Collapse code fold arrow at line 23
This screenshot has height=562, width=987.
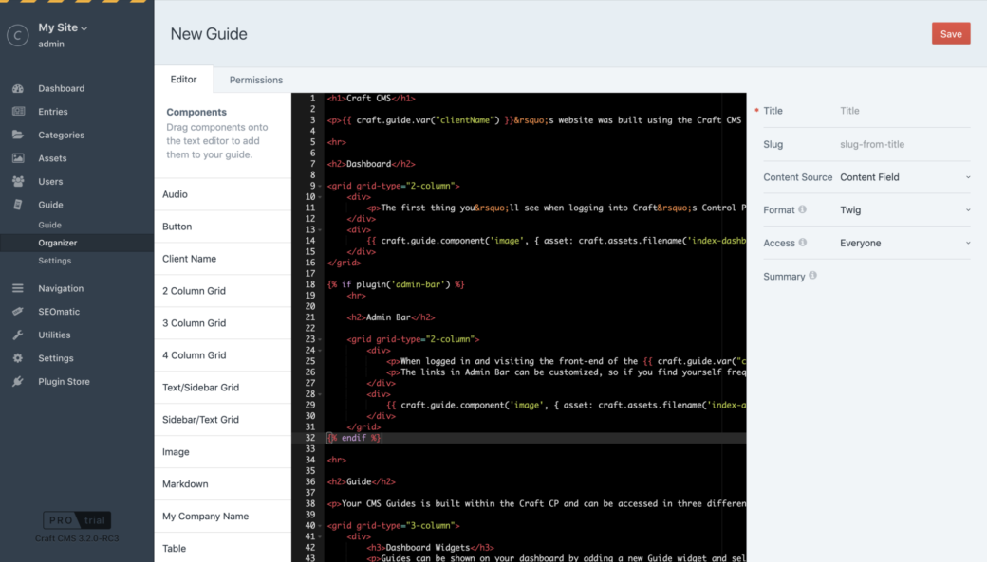click(x=320, y=339)
